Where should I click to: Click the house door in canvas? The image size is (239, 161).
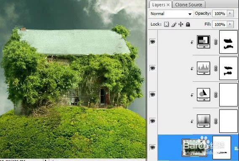tap(102, 96)
